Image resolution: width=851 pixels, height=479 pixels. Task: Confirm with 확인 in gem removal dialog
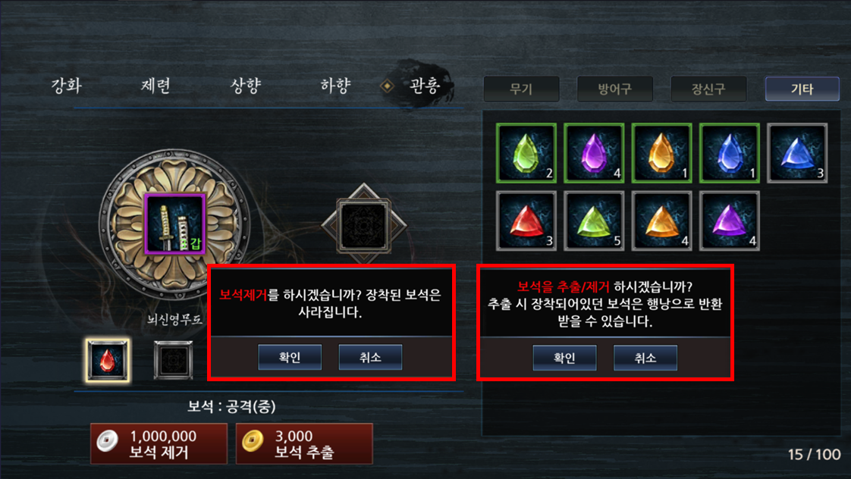tap(290, 357)
